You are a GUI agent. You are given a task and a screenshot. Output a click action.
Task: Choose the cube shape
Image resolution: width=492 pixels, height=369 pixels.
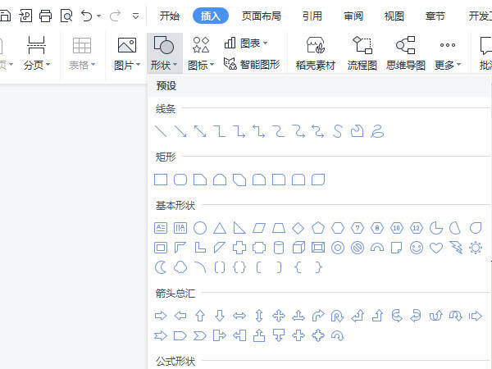298,248
